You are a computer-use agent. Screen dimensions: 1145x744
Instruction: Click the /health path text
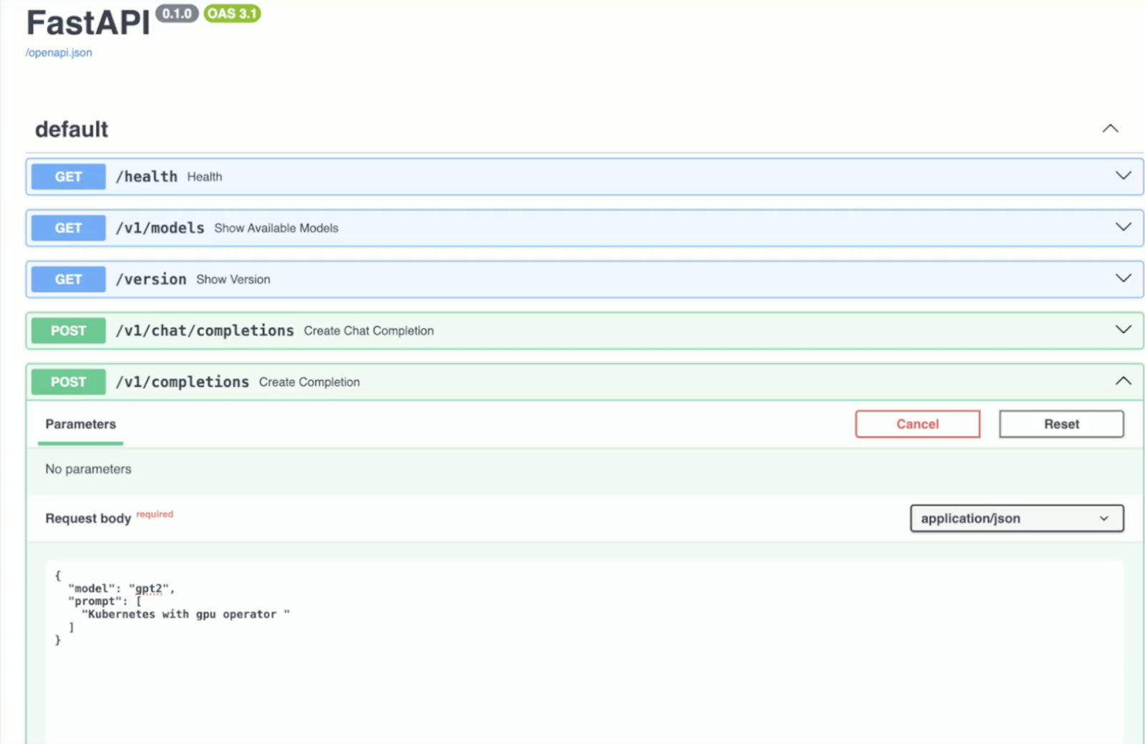tap(147, 177)
